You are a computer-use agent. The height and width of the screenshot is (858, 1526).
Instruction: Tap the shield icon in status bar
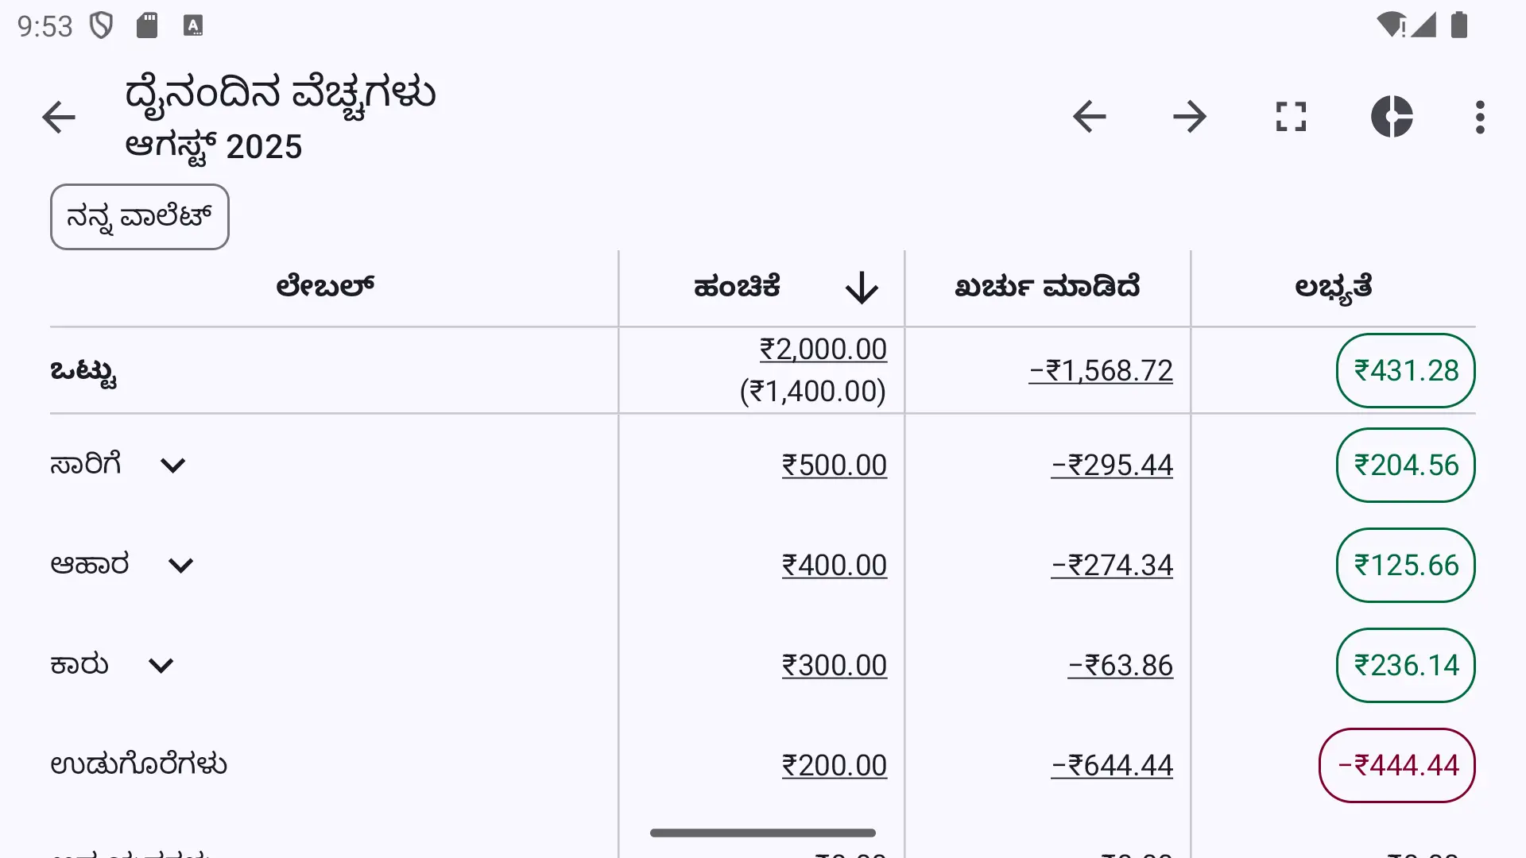102,25
